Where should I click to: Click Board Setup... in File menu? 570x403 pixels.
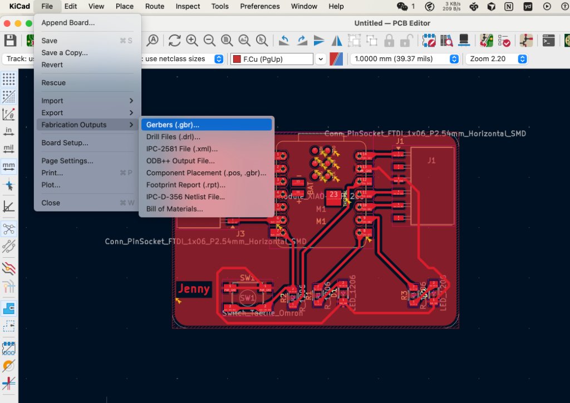[x=87, y=143]
